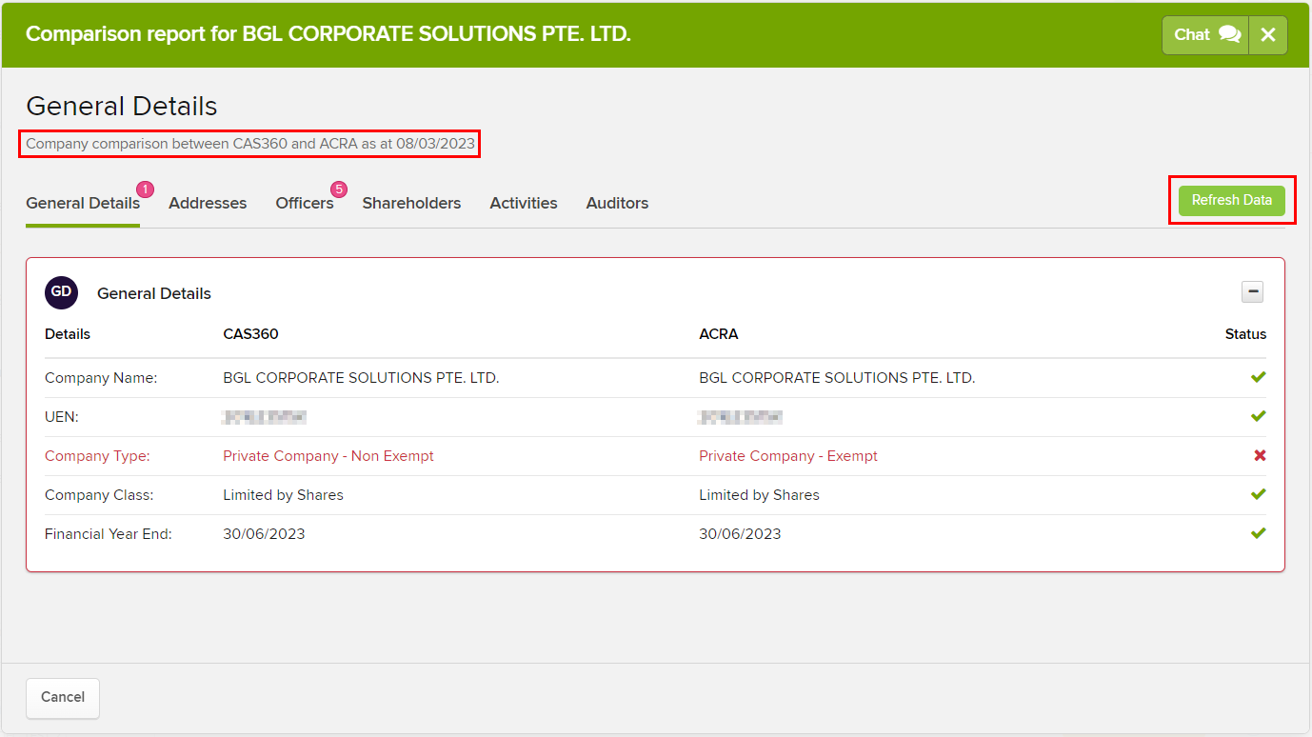Image resolution: width=1312 pixels, height=737 pixels.
Task: Click 'Limited by Shares' in ACRA column
Action: tap(759, 495)
